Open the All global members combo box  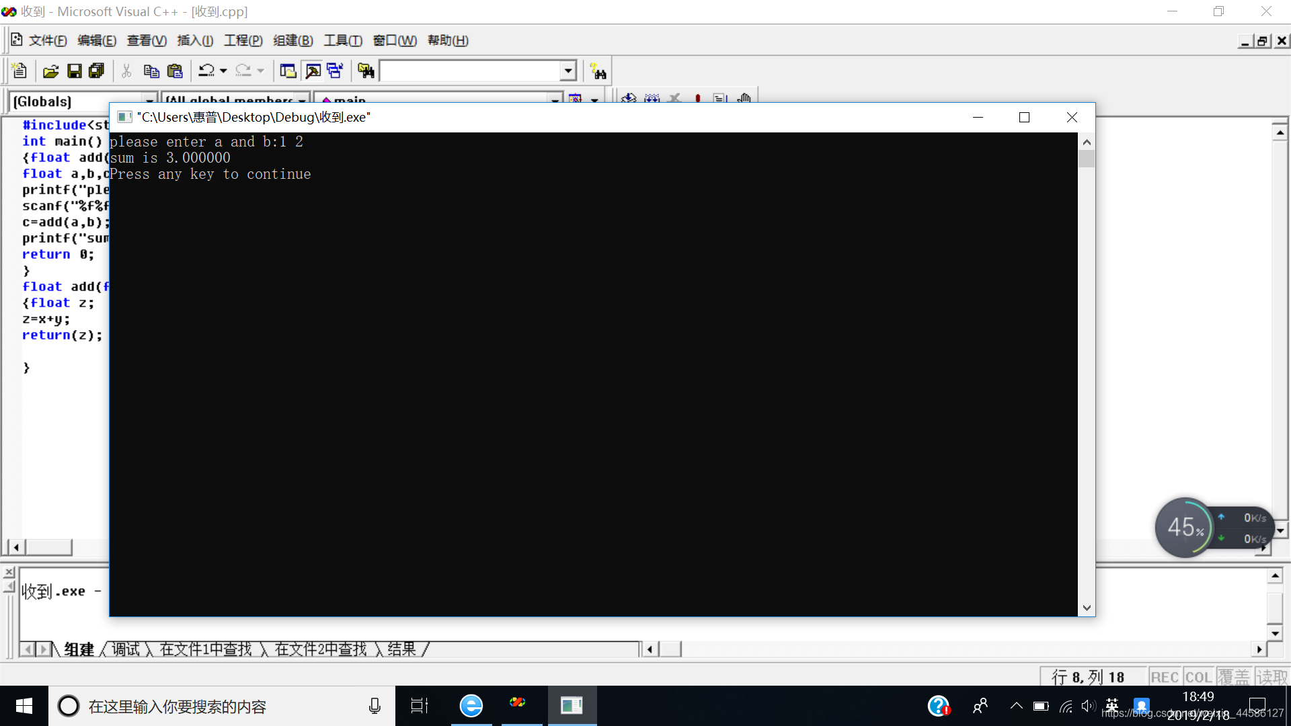coord(236,101)
